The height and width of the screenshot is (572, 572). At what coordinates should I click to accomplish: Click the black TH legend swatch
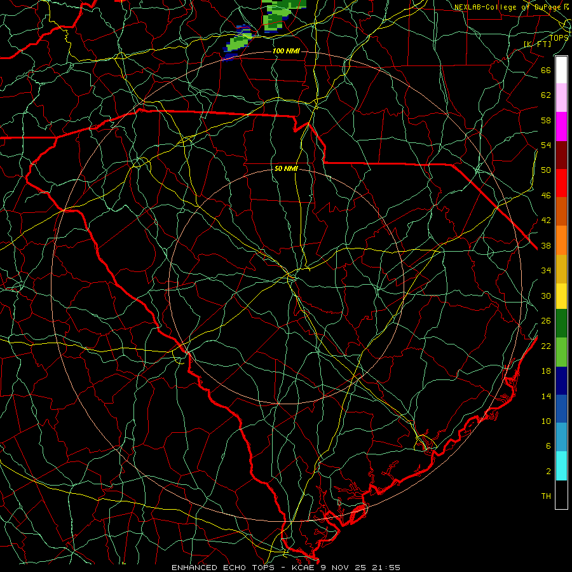click(x=561, y=494)
